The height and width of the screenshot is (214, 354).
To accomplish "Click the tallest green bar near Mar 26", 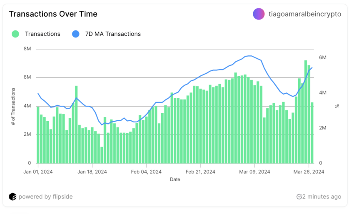I will tap(306, 112).
